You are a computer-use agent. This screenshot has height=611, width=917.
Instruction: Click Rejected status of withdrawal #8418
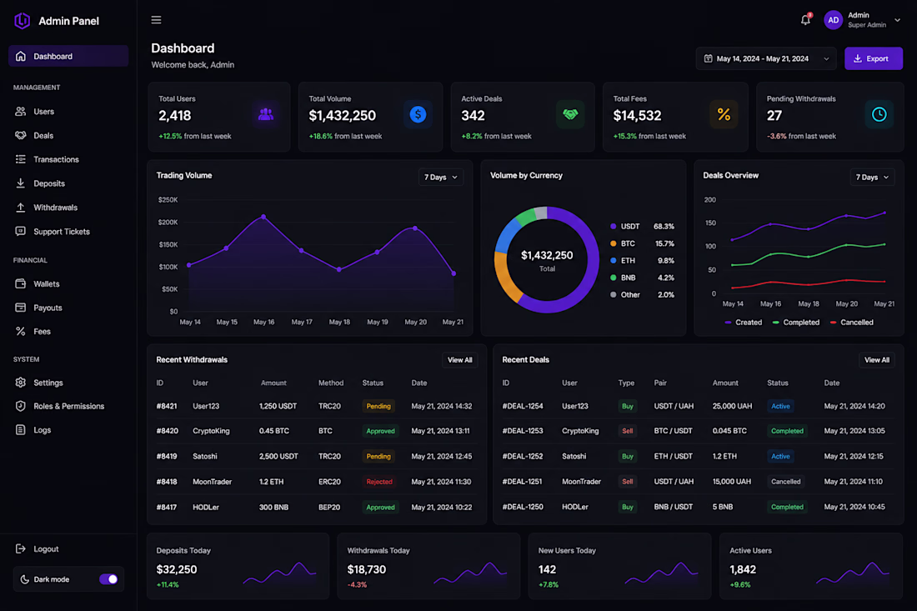coord(379,482)
